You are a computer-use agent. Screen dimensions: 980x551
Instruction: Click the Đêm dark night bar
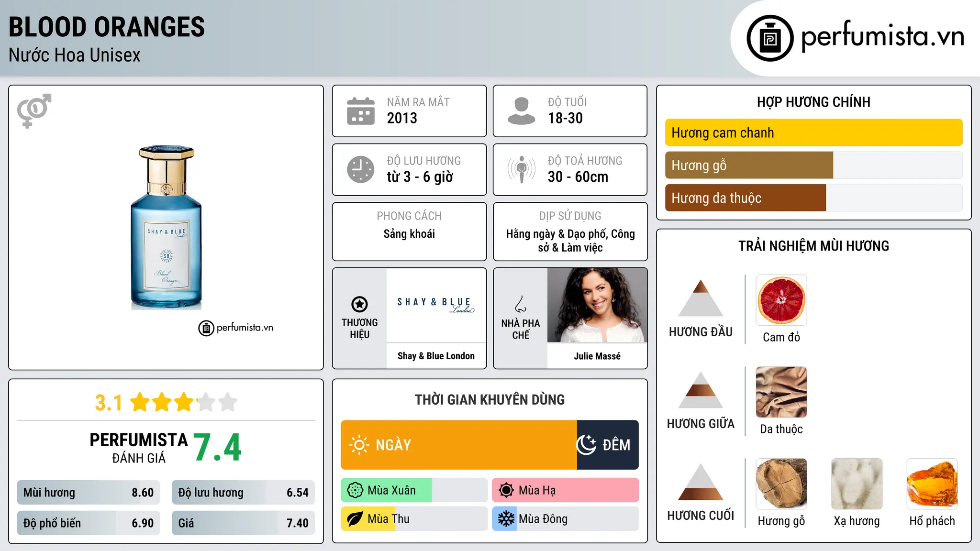[x=608, y=445]
